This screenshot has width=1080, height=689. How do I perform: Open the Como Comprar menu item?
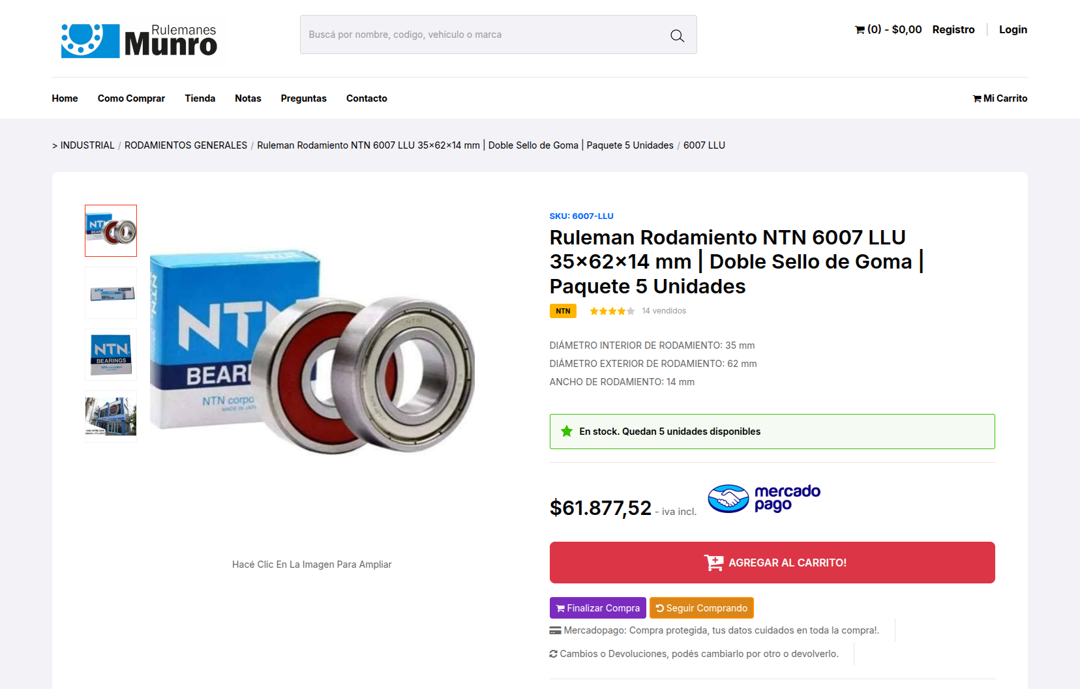point(131,98)
